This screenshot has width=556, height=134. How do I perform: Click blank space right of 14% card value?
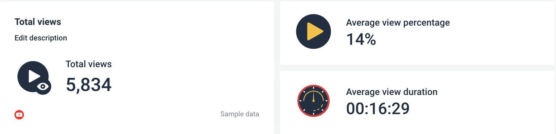click(x=464, y=40)
